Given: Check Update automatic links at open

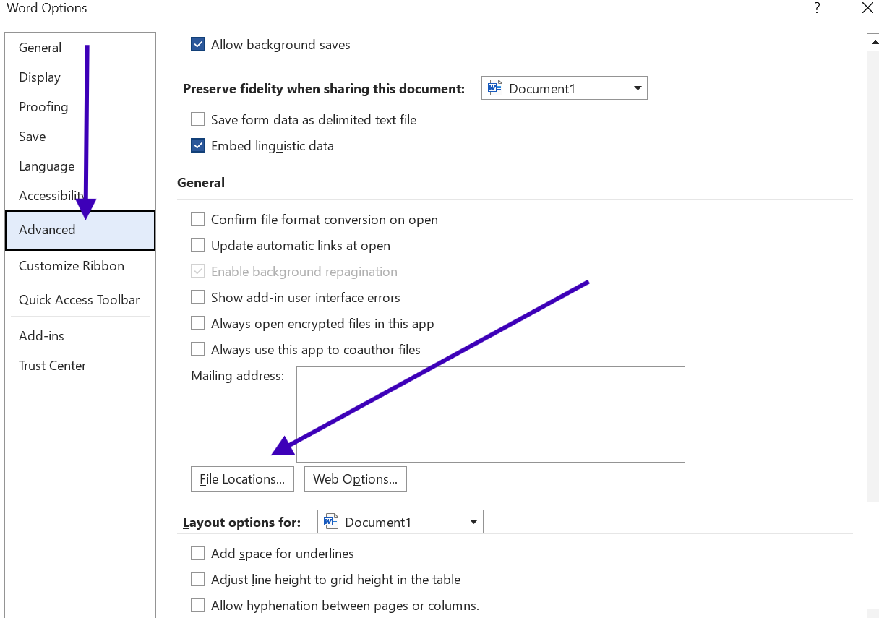Looking at the screenshot, I should coord(198,246).
